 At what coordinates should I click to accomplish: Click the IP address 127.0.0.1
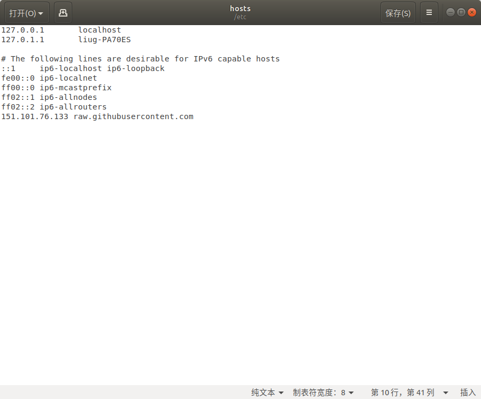click(22, 30)
